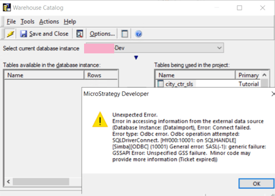Select the city_ctr_sls table icon
This screenshot has height=196, width=275.
(x=160, y=84)
